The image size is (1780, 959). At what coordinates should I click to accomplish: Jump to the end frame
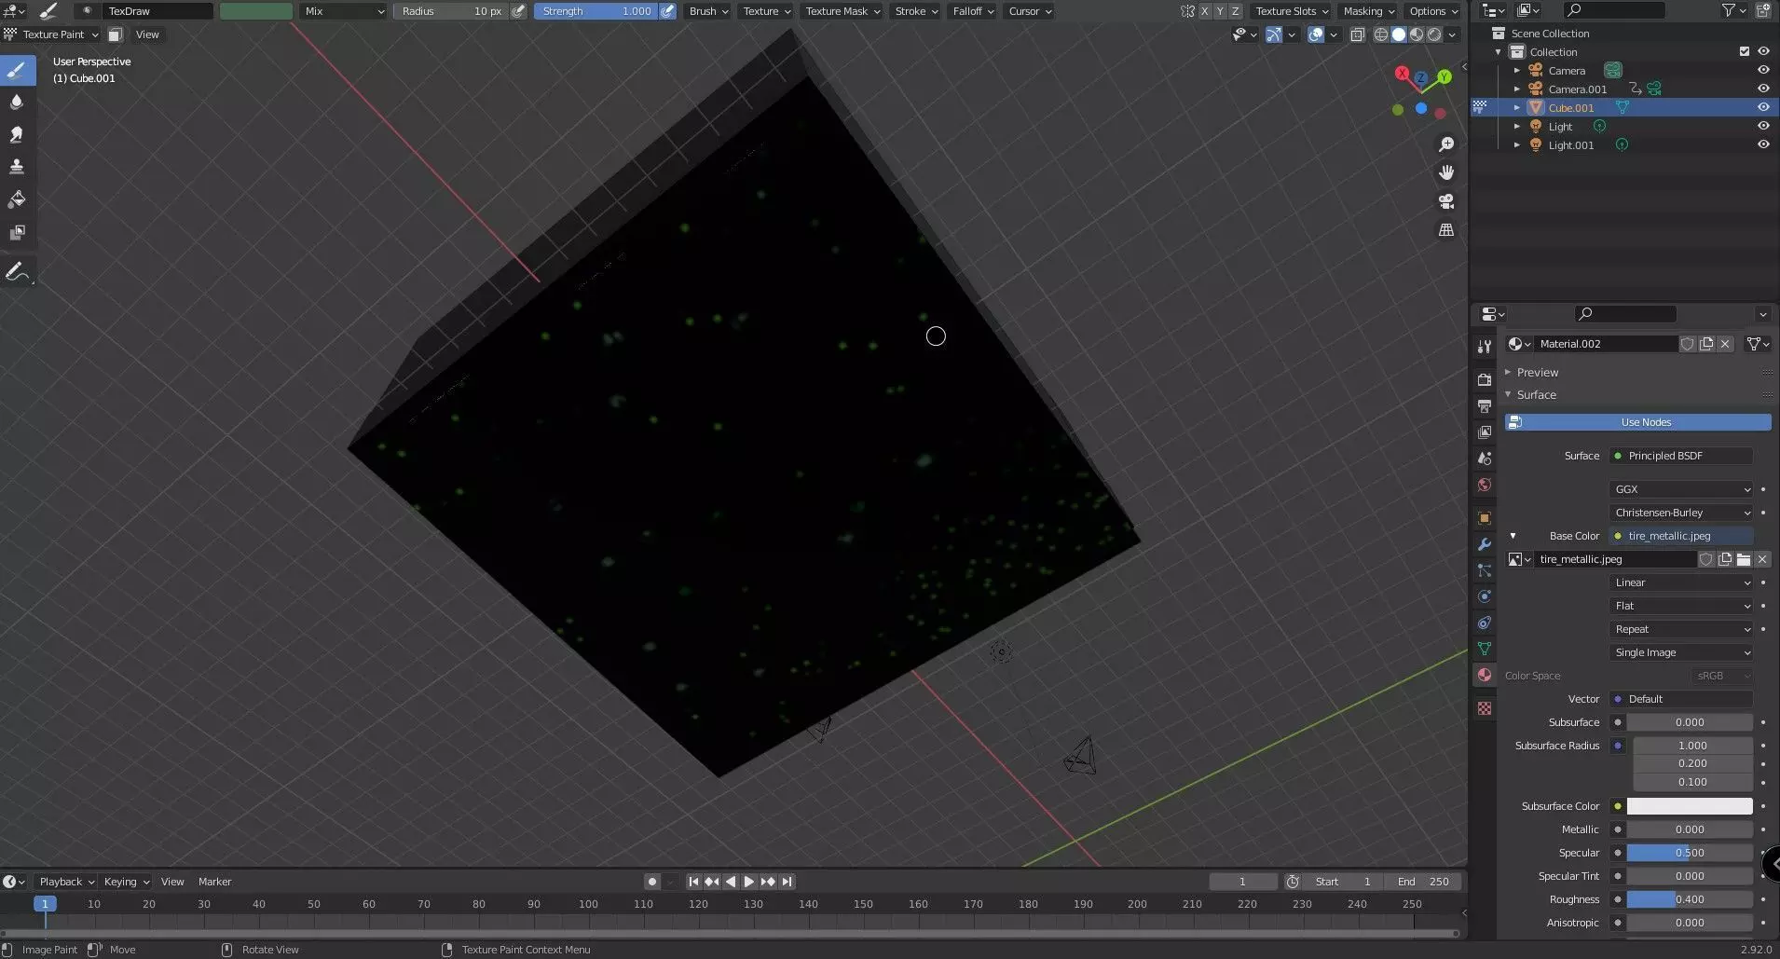(x=787, y=882)
